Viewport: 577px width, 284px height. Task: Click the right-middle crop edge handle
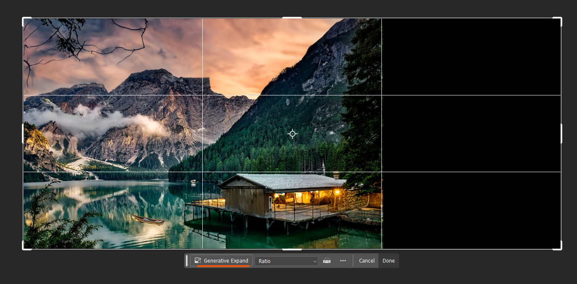pyautogui.click(x=561, y=134)
